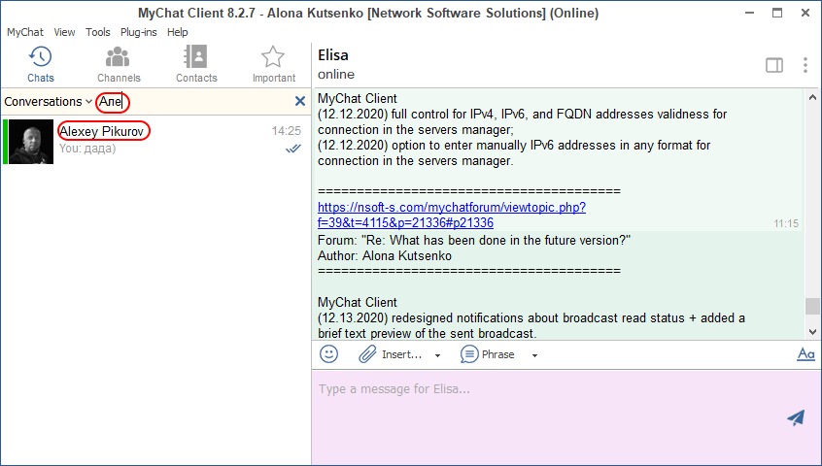
Task: Open the Plug-ins menu
Action: point(138,32)
